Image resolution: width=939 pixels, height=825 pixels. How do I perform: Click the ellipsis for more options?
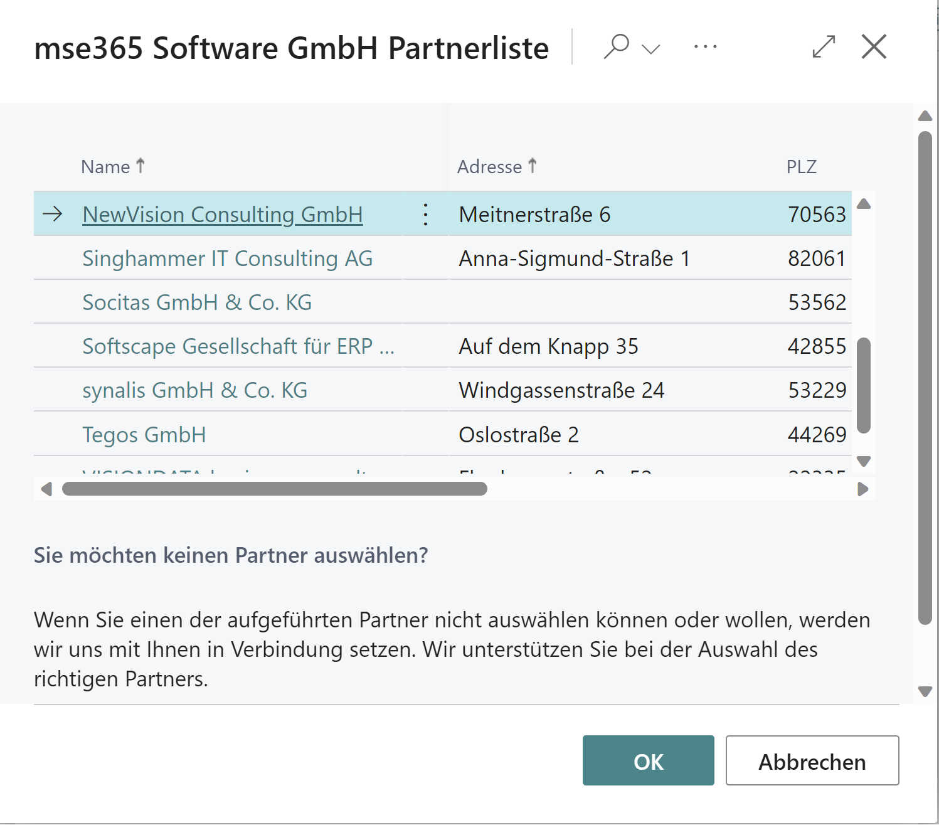pos(705,46)
